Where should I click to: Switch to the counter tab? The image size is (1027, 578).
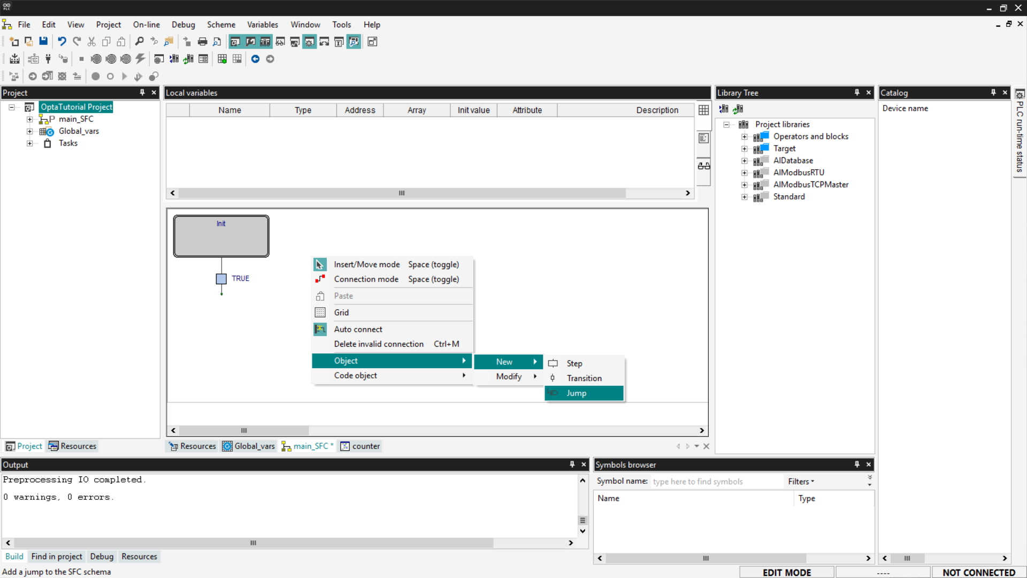coord(361,446)
